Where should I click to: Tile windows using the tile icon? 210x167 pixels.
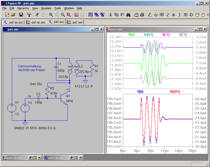click(x=91, y=15)
